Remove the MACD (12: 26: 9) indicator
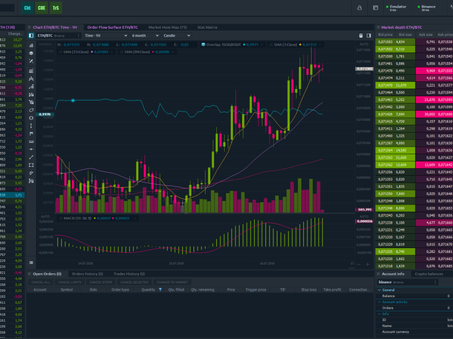Screen dimensions: 453x339 click(x=135, y=218)
